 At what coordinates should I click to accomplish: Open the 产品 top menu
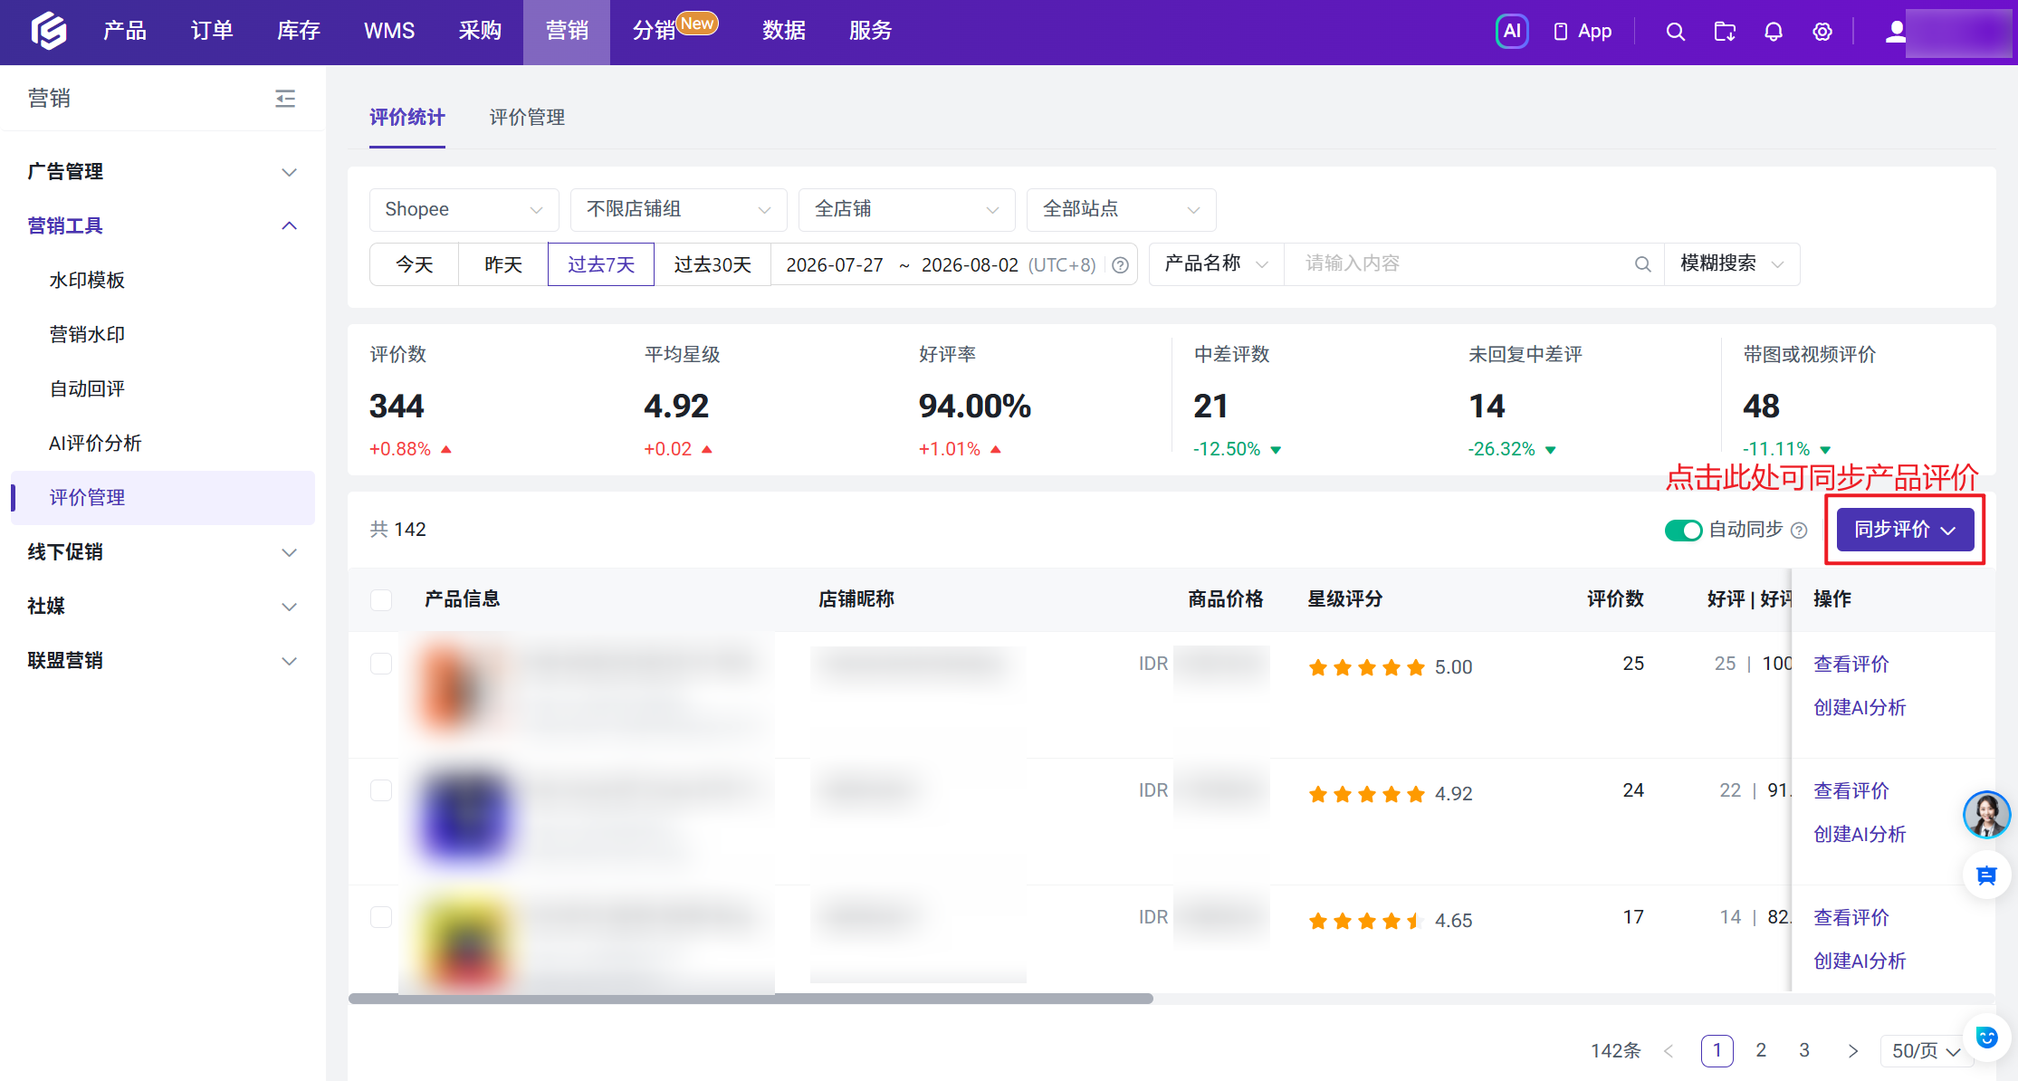[x=125, y=32]
